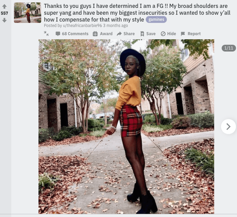Open the post thumbnail preview
Image resolution: width=237 pixels, height=217 pixels.
[x=27, y=13]
